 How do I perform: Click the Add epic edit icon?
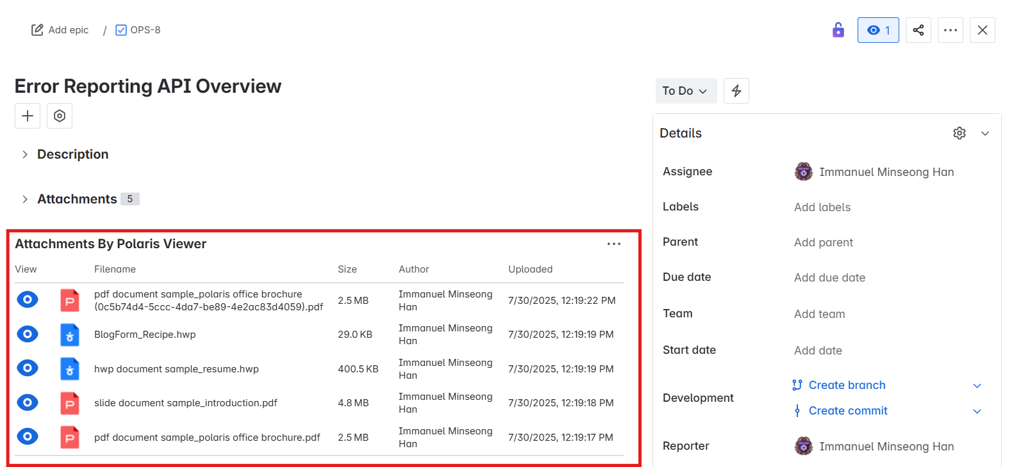(x=37, y=30)
